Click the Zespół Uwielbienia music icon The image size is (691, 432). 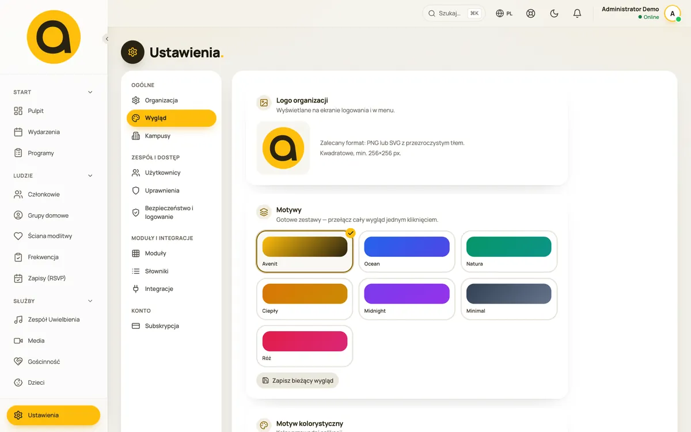tap(18, 320)
